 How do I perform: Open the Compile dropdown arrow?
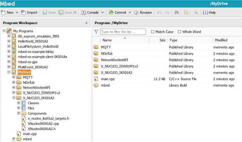click(x=103, y=12)
